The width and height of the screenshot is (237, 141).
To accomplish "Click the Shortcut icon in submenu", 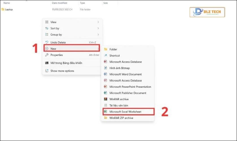I will pos(106,56).
